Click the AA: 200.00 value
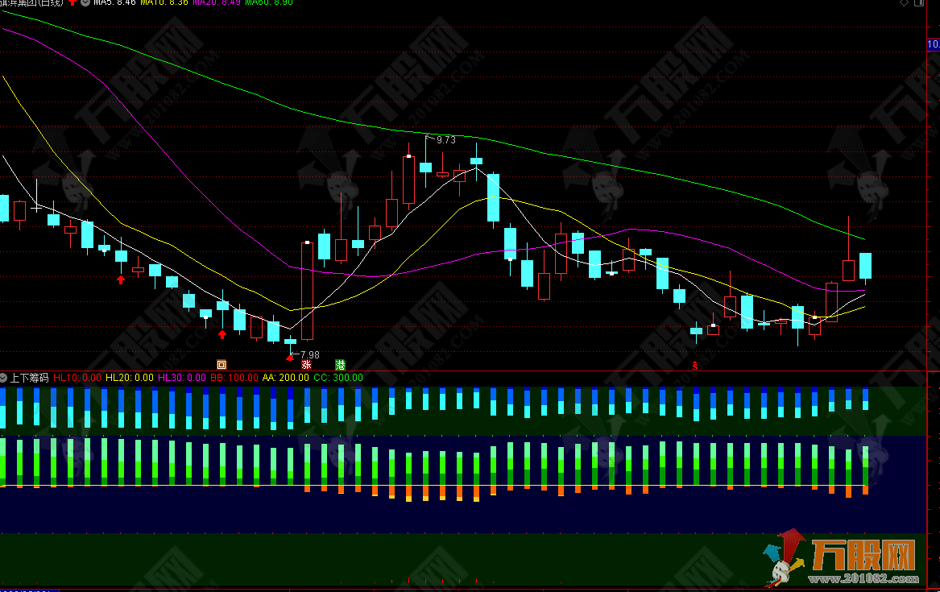The height and width of the screenshot is (592, 940). [286, 378]
